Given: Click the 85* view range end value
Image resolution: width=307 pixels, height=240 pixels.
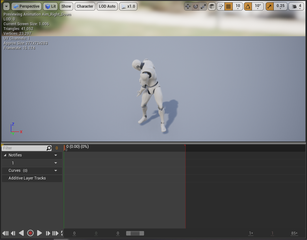Looking at the screenshot, I should point(294,233).
